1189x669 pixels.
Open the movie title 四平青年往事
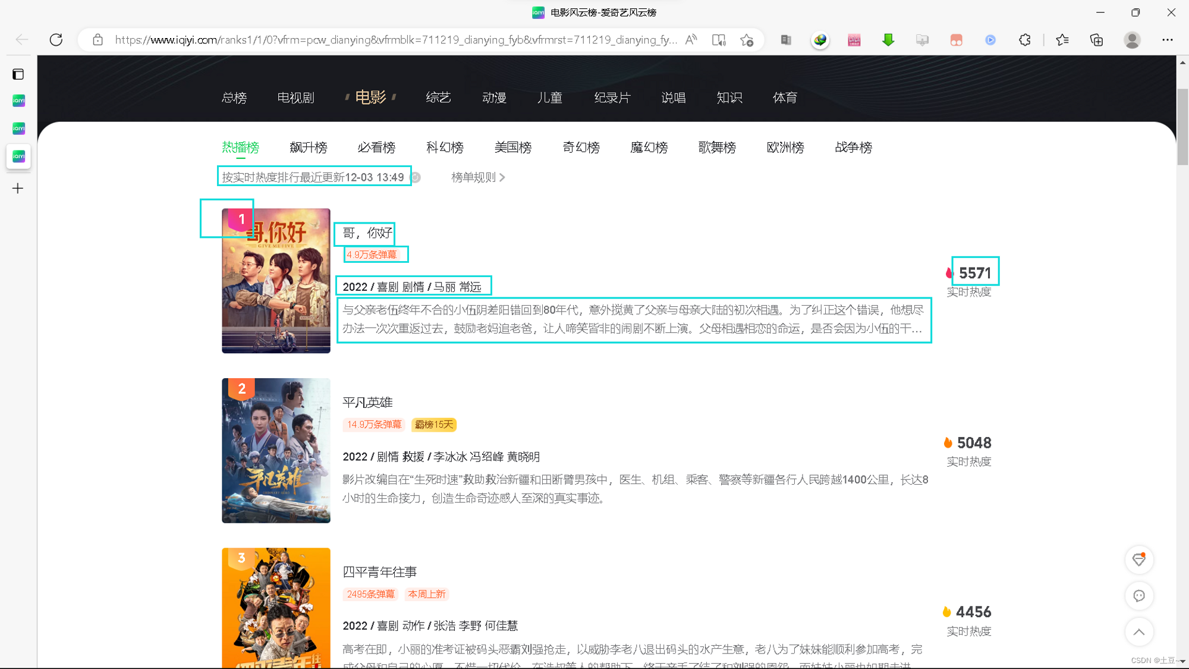(379, 572)
